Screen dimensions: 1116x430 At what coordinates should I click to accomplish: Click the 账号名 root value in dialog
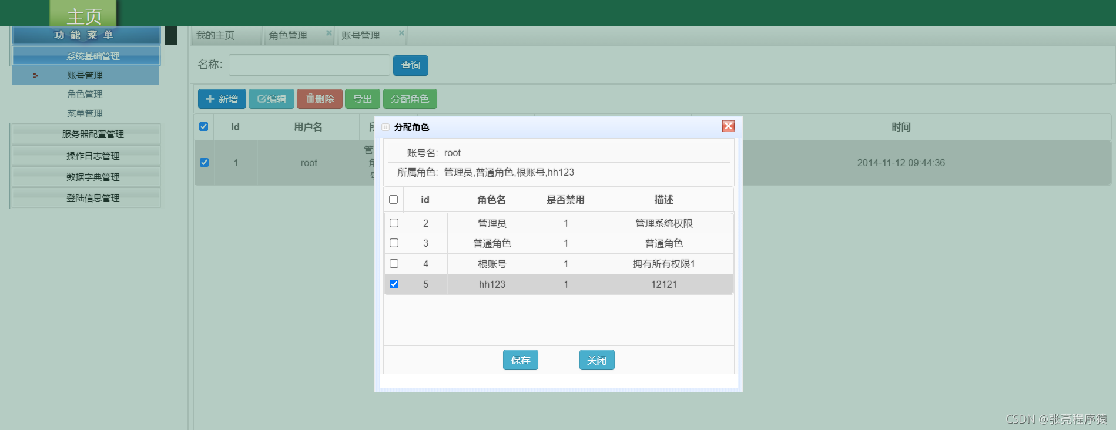(453, 153)
